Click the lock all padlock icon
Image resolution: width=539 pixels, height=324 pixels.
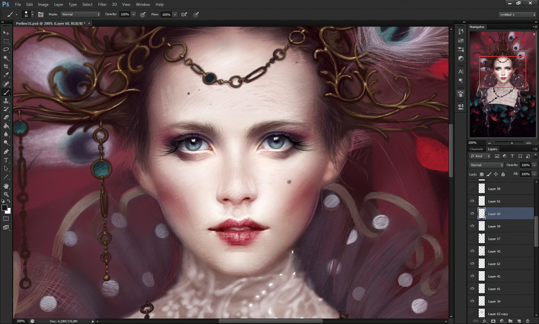pyautogui.click(x=503, y=174)
